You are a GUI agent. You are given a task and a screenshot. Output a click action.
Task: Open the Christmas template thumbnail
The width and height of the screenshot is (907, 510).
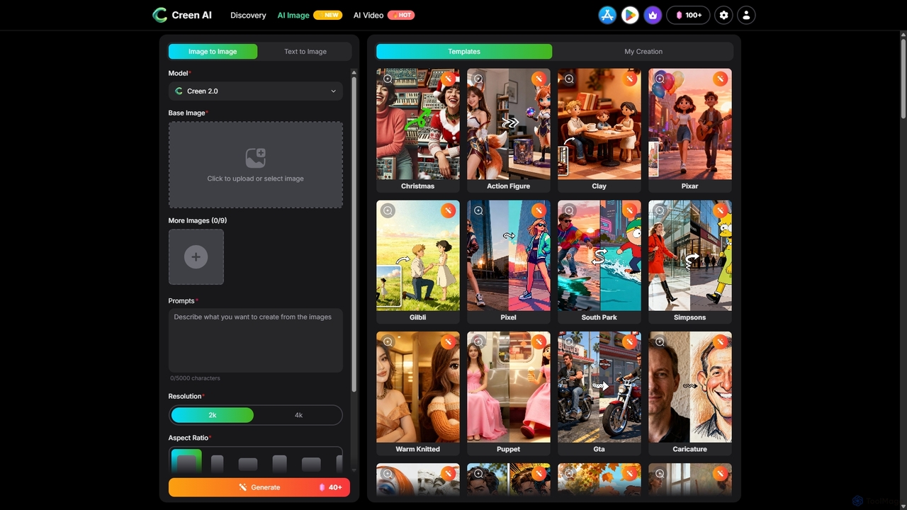point(418,124)
